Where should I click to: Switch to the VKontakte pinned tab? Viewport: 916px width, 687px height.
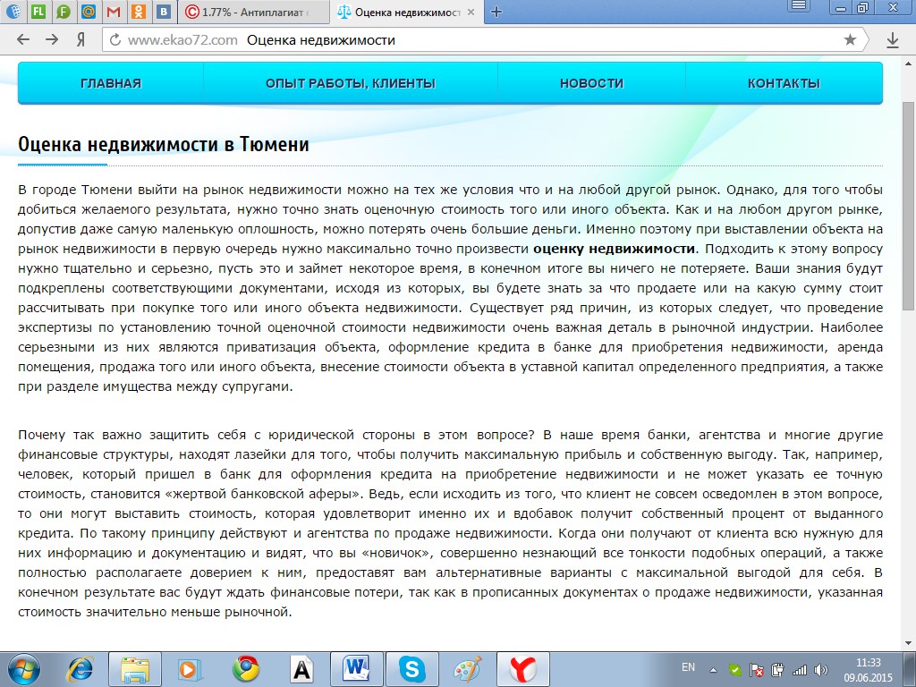(165, 11)
